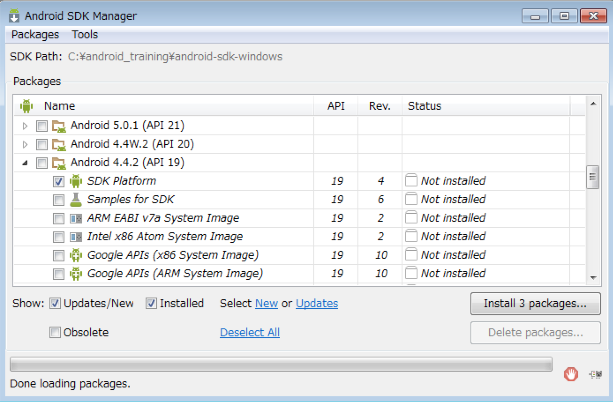
Task: Click the scrollbar up arrow
Action: tap(593, 104)
